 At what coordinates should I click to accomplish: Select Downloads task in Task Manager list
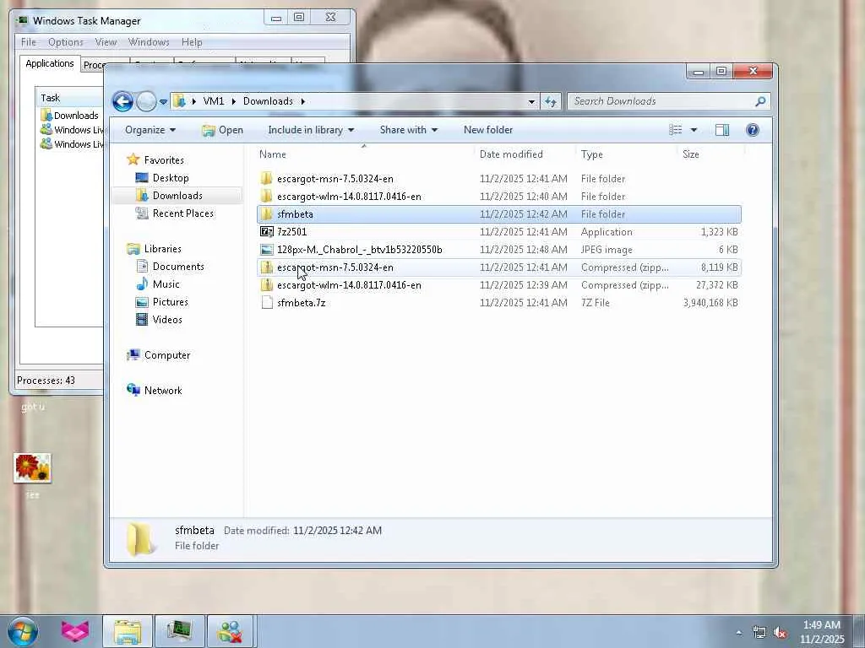70,116
